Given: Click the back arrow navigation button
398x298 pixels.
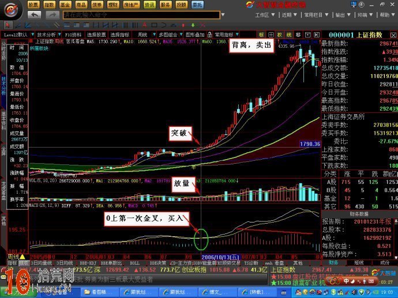Looking at the screenshot, I should coord(34,15).
